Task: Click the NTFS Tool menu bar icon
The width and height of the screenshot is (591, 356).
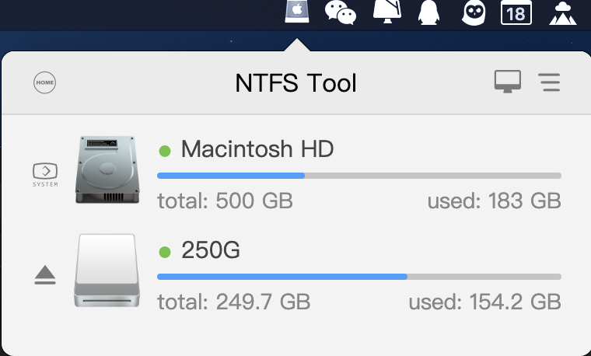Action: (x=296, y=12)
